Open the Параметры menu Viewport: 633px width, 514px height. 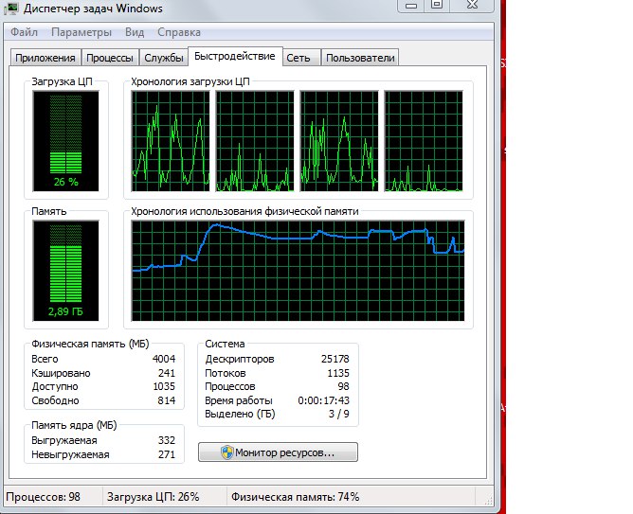coord(81,32)
